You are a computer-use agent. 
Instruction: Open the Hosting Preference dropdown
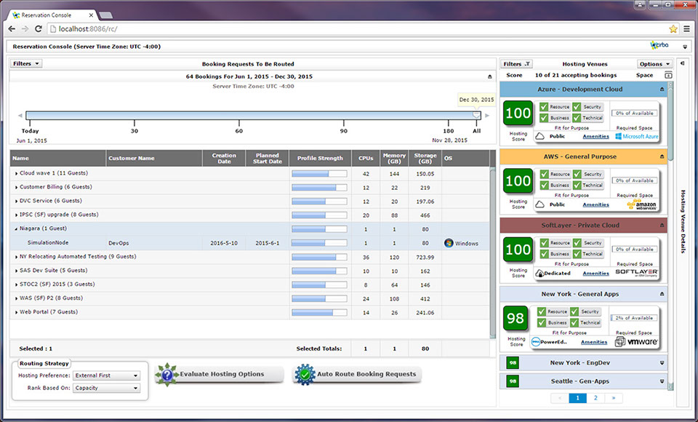click(x=106, y=375)
